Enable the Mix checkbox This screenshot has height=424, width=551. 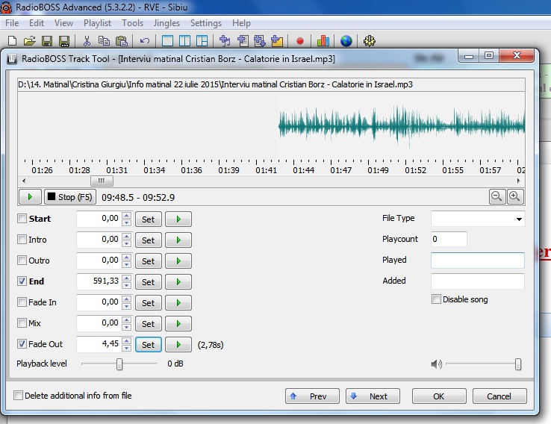pos(22,322)
